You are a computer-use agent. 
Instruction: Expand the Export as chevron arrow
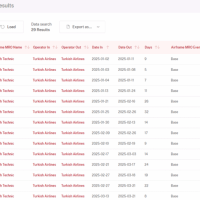click(98, 27)
